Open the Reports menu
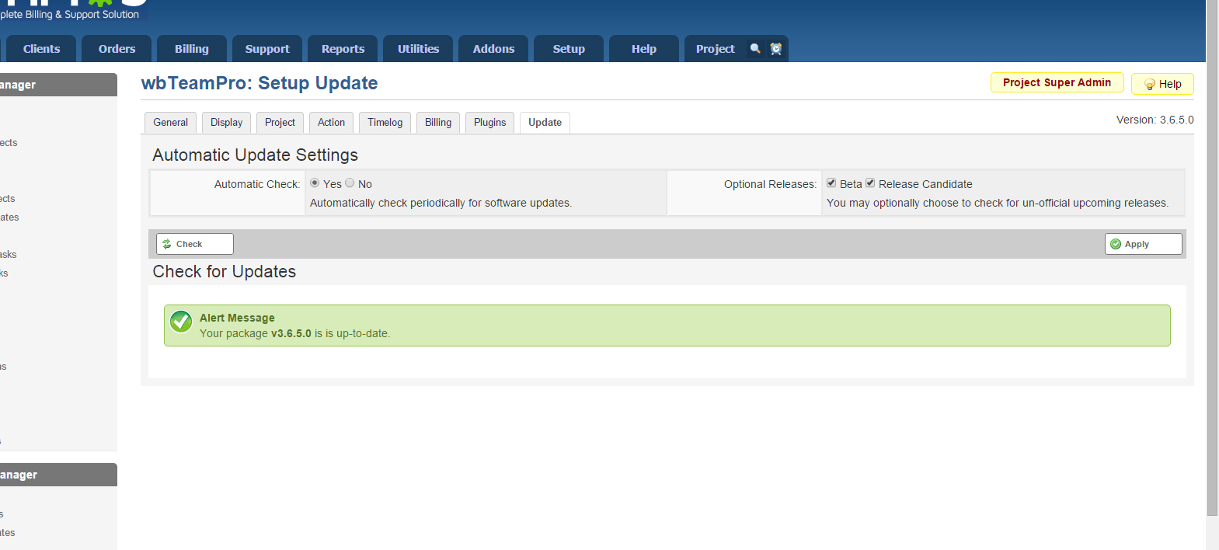The image size is (1219, 550). click(x=343, y=48)
